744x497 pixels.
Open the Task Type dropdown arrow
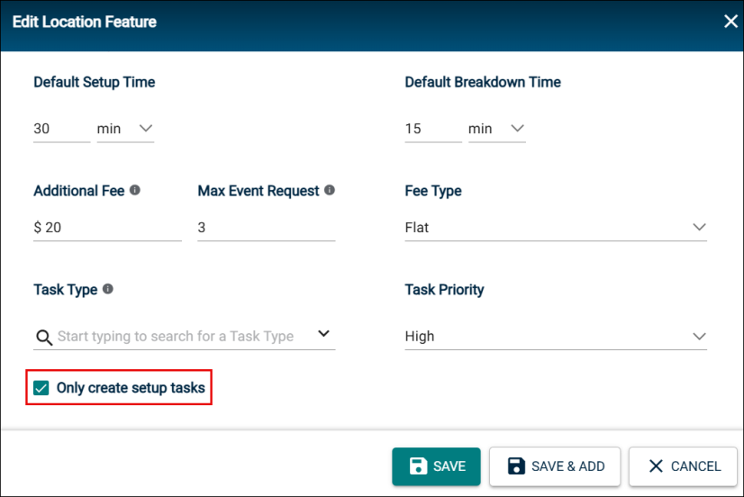pos(323,333)
